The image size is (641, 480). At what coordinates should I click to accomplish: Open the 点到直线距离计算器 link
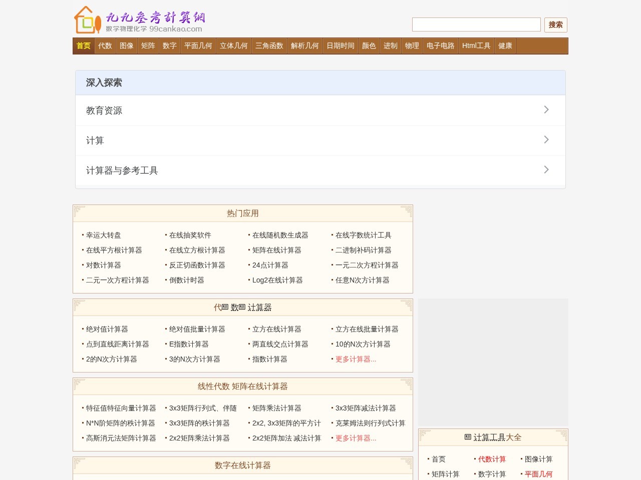point(118,344)
